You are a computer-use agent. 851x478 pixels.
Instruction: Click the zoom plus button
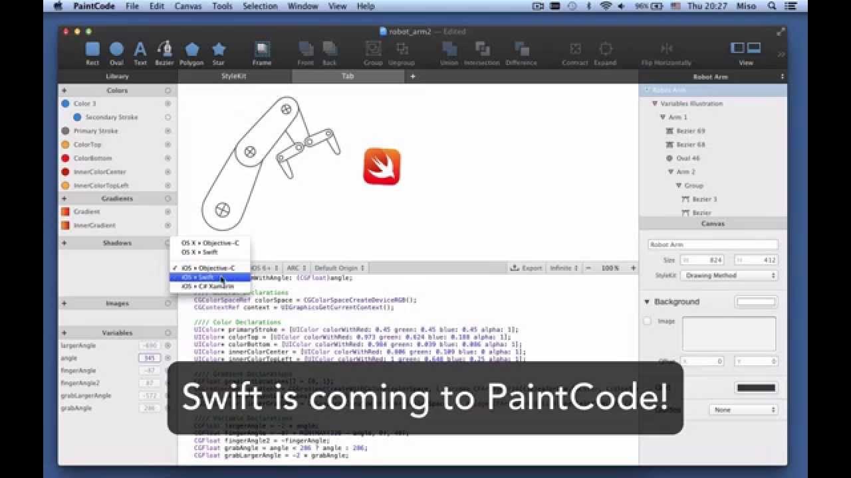click(633, 268)
